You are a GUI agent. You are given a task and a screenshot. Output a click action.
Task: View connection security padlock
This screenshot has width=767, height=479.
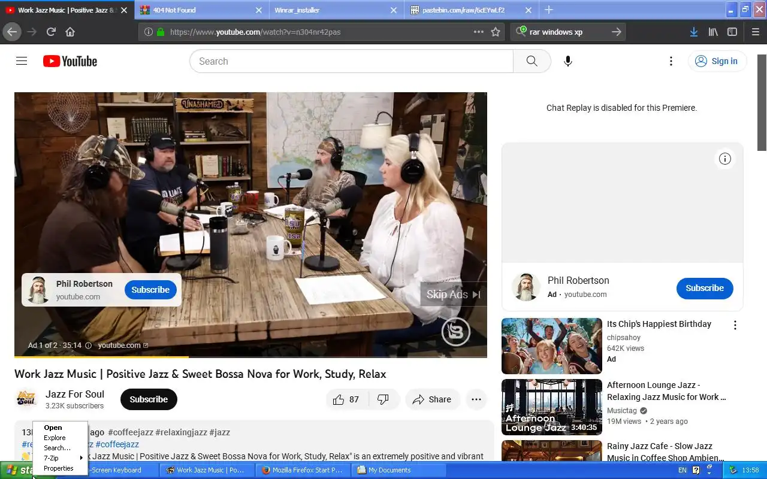[161, 32]
